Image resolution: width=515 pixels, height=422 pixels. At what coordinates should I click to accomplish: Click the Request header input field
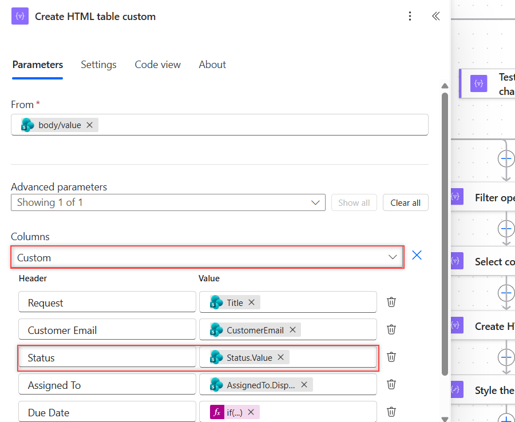point(107,302)
